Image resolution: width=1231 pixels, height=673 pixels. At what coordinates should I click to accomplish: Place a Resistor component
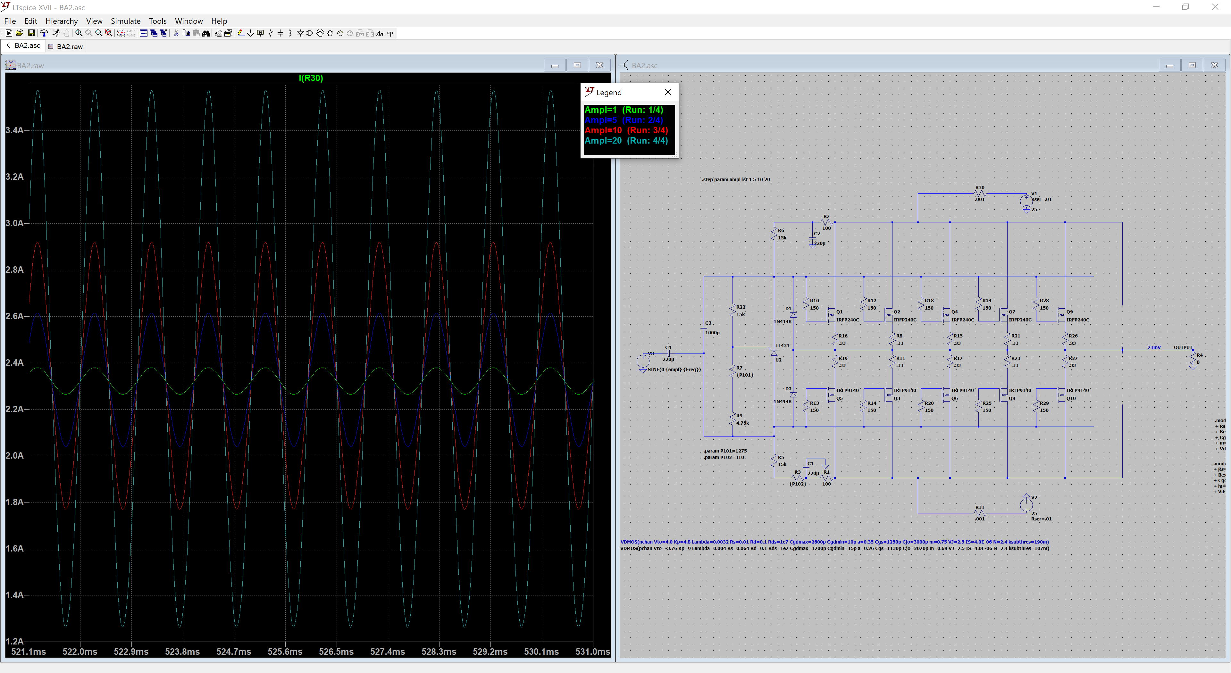[271, 33]
